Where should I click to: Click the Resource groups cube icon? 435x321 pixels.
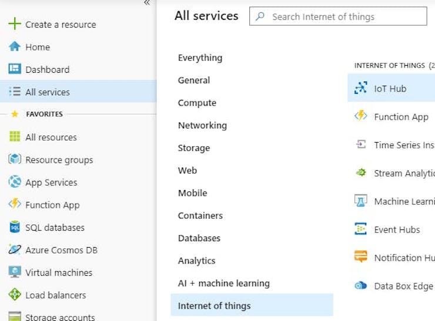15,159
